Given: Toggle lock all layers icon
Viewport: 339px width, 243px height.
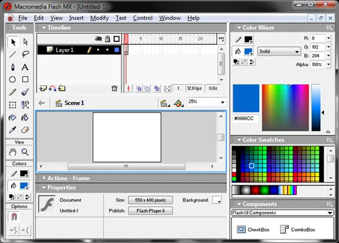Looking at the screenshot, I should click(108, 39).
